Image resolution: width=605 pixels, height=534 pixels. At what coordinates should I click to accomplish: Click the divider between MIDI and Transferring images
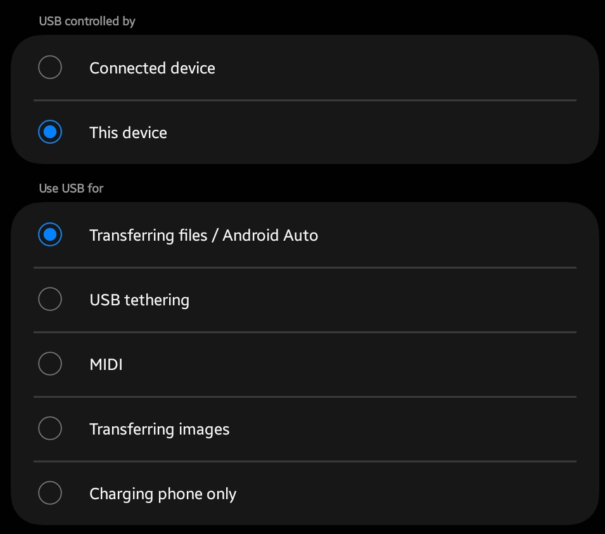(x=304, y=397)
